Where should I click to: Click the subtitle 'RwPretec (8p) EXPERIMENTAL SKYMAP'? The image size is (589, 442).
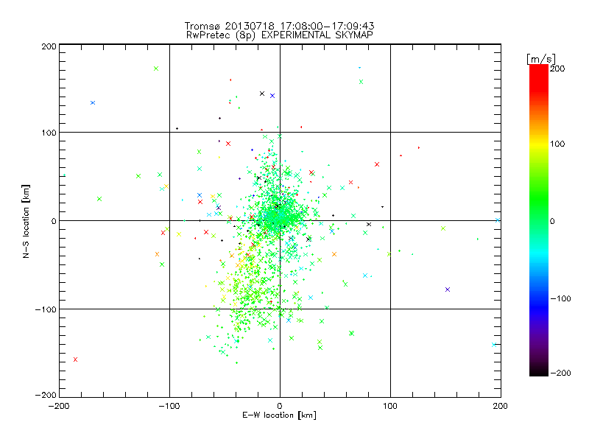(279, 35)
